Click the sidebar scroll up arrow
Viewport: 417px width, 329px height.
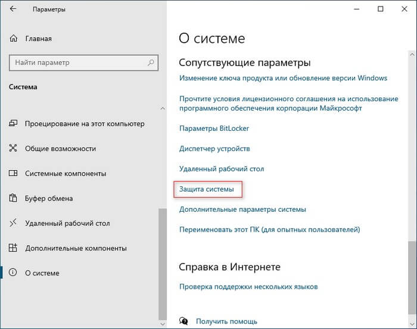pyautogui.click(x=163, y=108)
